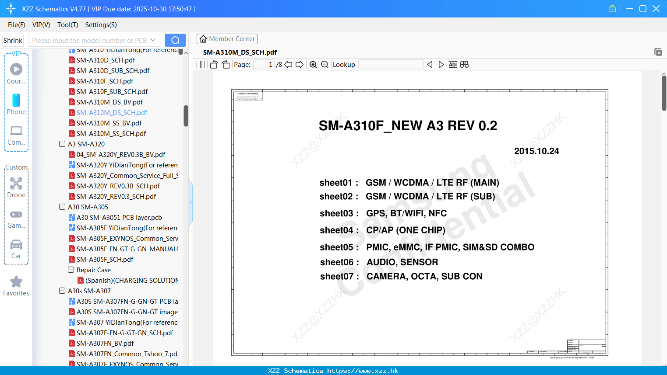Click the document vertical scrollbar thumb
Screen dimensions: 667x375
click(x=664, y=93)
